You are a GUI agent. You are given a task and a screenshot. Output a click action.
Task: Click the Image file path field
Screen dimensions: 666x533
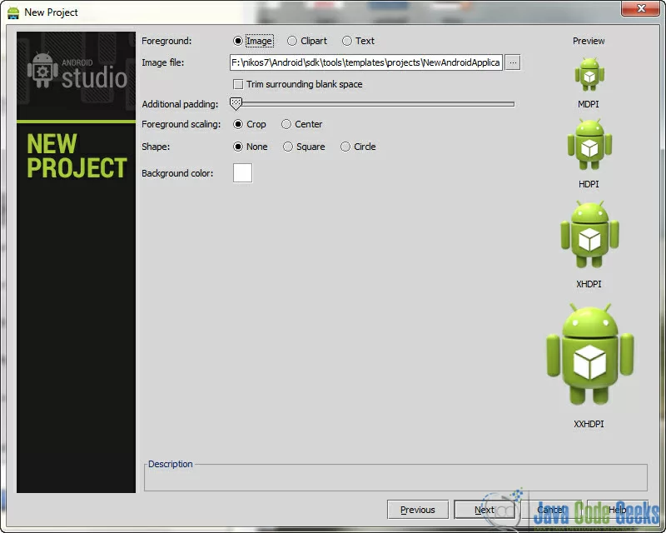(x=366, y=62)
